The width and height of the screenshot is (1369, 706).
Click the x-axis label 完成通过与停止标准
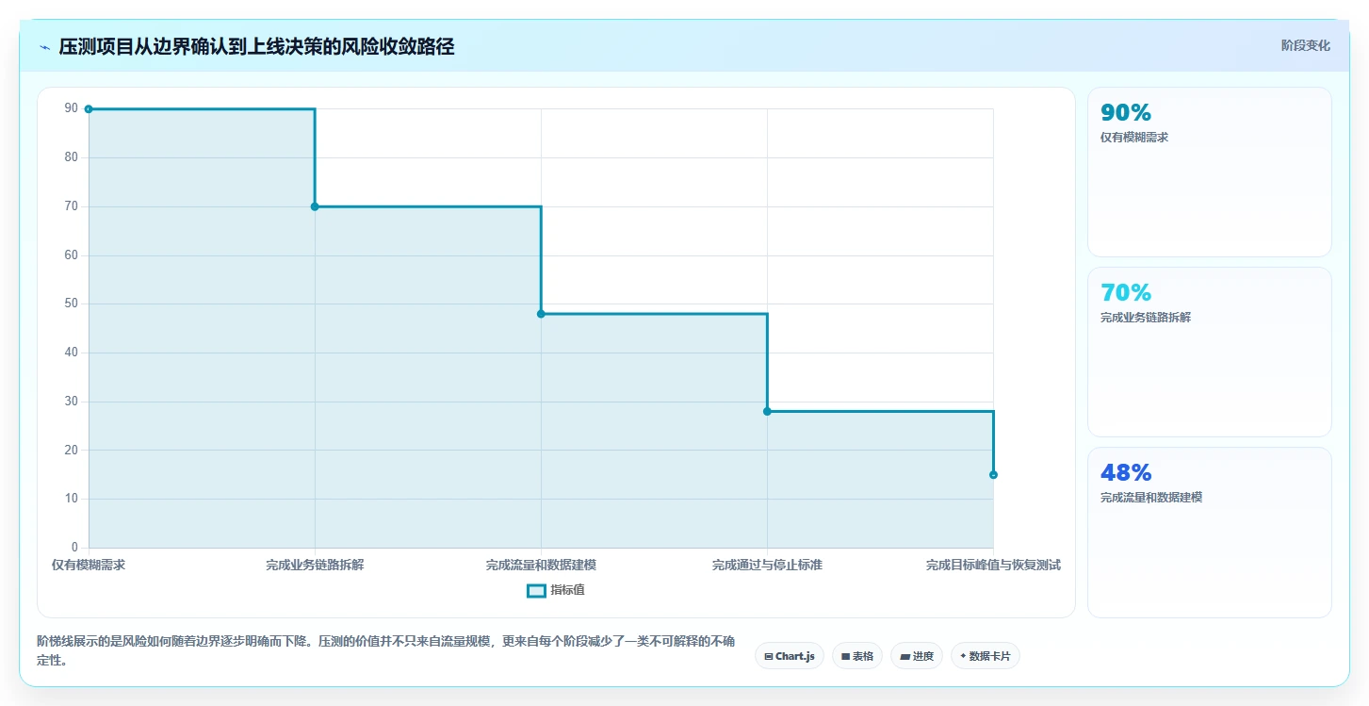pyautogui.click(x=767, y=566)
